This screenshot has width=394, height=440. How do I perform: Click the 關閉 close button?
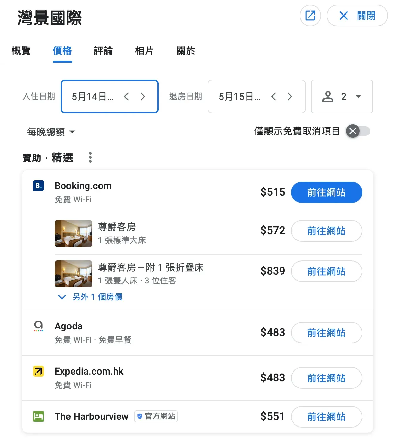point(357,16)
